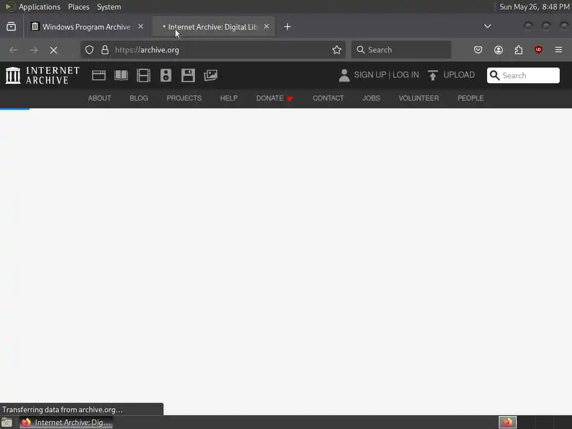Show site security lock info
This screenshot has width=572, height=429.
(x=105, y=50)
